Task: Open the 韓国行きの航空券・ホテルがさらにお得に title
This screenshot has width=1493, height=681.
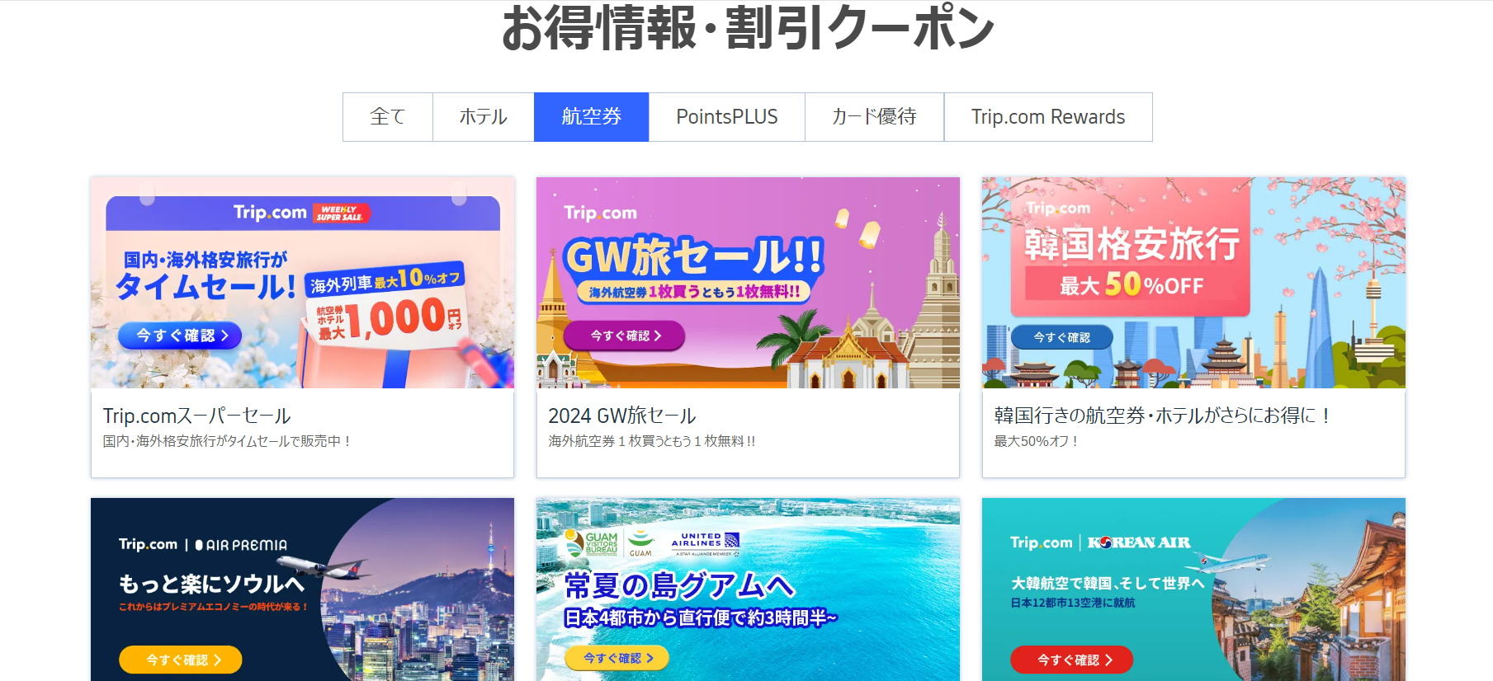Action: tap(1162, 416)
